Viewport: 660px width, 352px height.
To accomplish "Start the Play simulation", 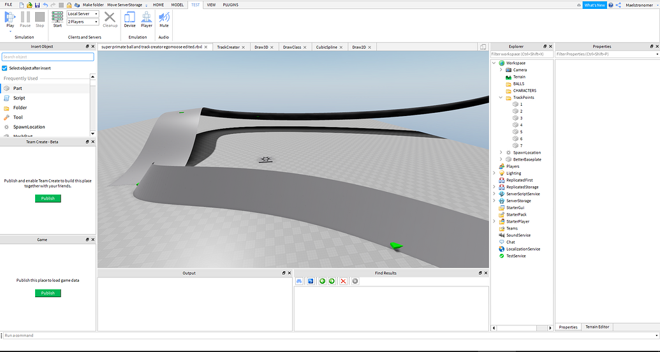I will [10, 19].
